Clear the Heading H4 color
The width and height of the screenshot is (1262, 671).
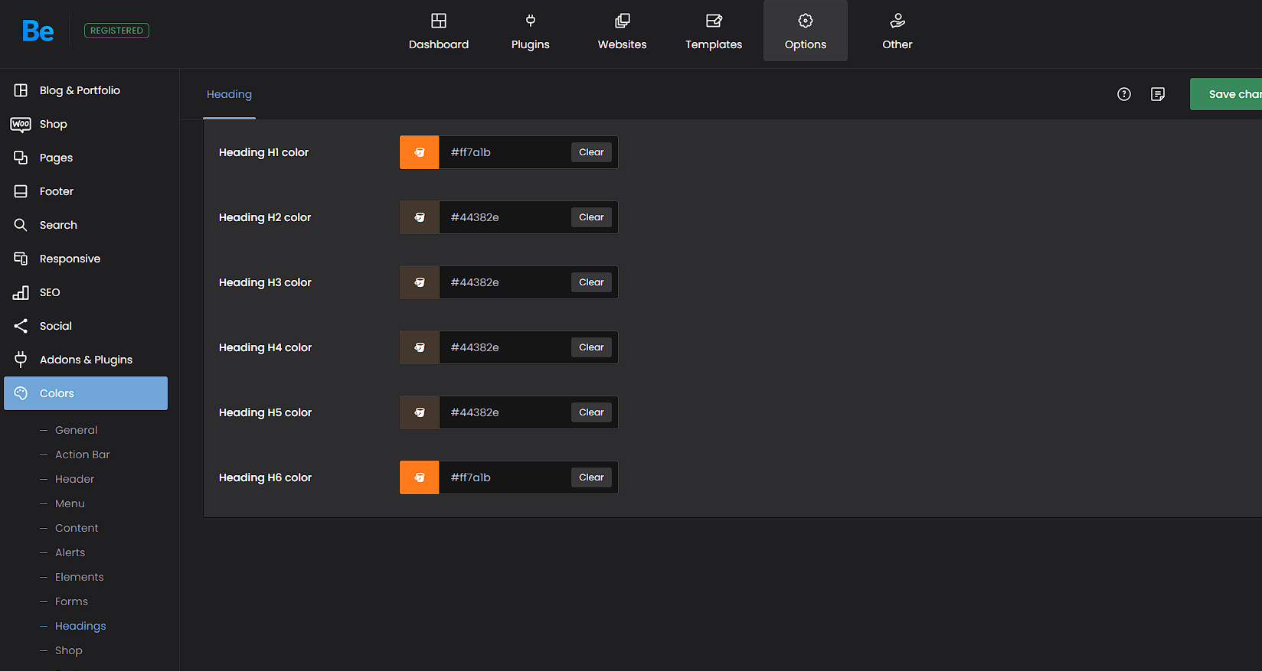pos(591,347)
